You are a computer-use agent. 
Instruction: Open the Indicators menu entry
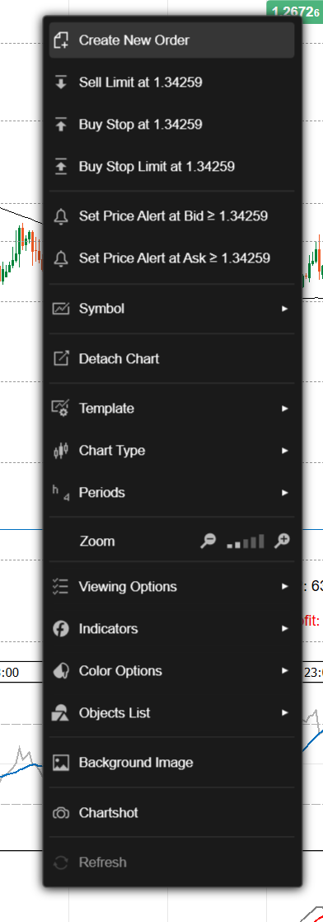coord(171,629)
